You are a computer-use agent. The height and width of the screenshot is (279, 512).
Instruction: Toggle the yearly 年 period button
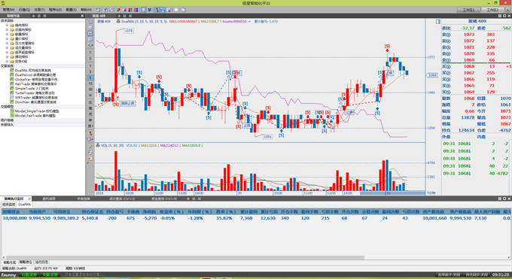90,120
